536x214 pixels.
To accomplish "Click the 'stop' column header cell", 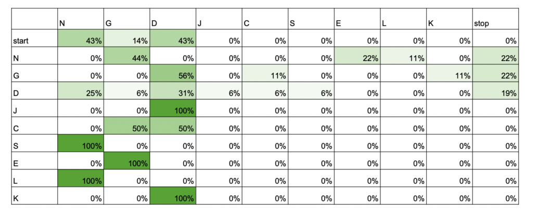I will (x=495, y=23).
